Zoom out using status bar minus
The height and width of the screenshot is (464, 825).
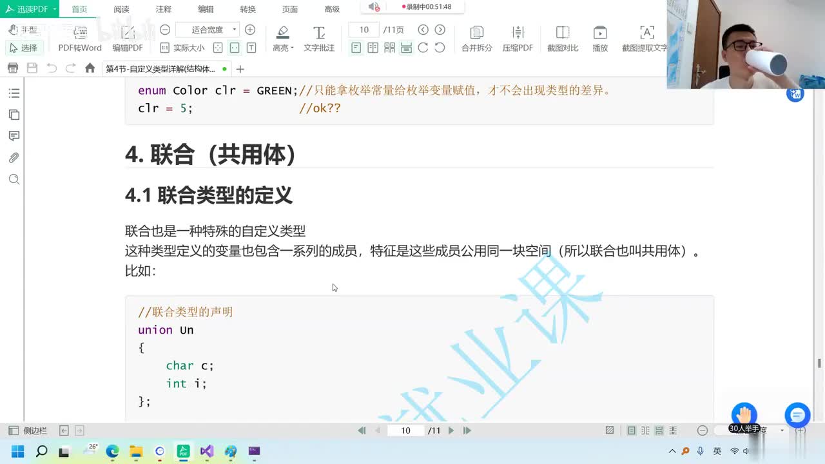(x=703, y=430)
